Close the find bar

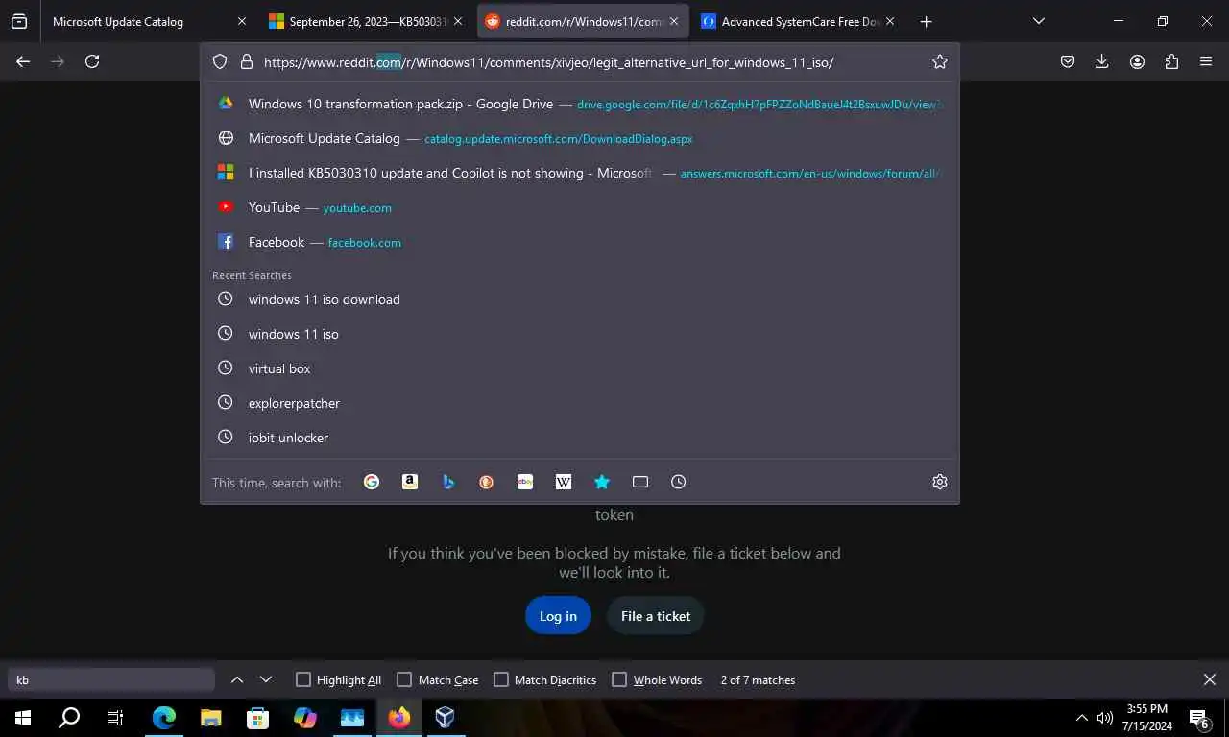click(x=1210, y=679)
